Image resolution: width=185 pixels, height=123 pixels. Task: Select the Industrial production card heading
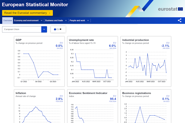point(135,40)
